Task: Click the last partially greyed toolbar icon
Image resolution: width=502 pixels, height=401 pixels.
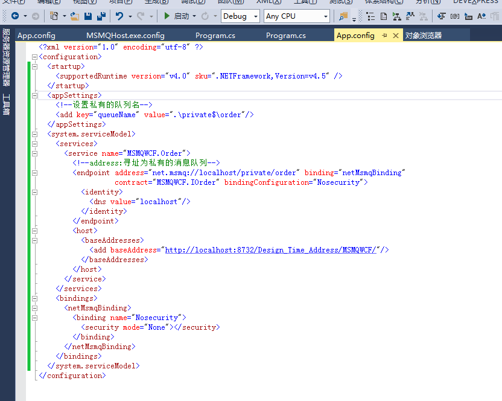Action: [495, 16]
